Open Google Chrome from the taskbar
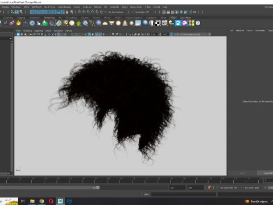This screenshot has height=205, width=273. pyautogui.click(x=42, y=201)
